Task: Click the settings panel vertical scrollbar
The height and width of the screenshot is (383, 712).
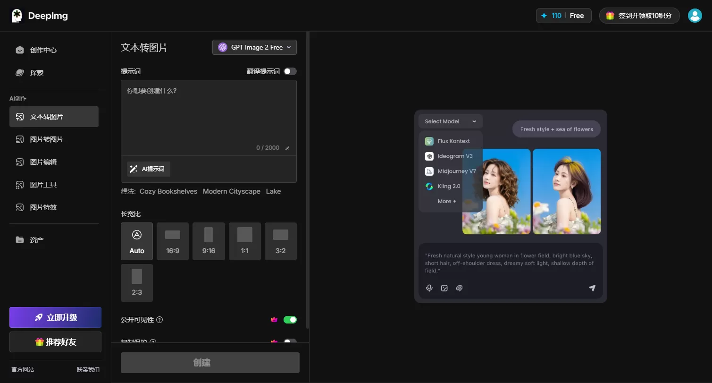Action: tap(308, 179)
